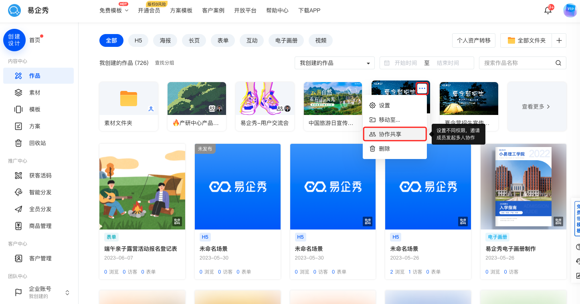This screenshot has width=580, height=304.
Task: Select the 长页 filter tab
Action: point(194,40)
